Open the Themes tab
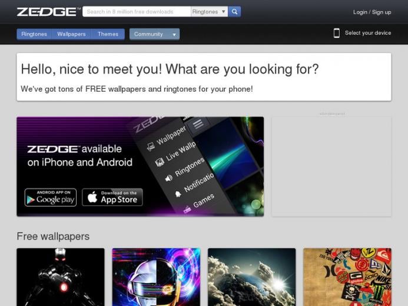Image resolution: width=408 pixels, height=306 pixels. (x=108, y=34)
